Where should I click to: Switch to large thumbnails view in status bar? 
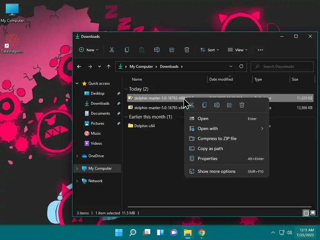(x=313, y=213)
